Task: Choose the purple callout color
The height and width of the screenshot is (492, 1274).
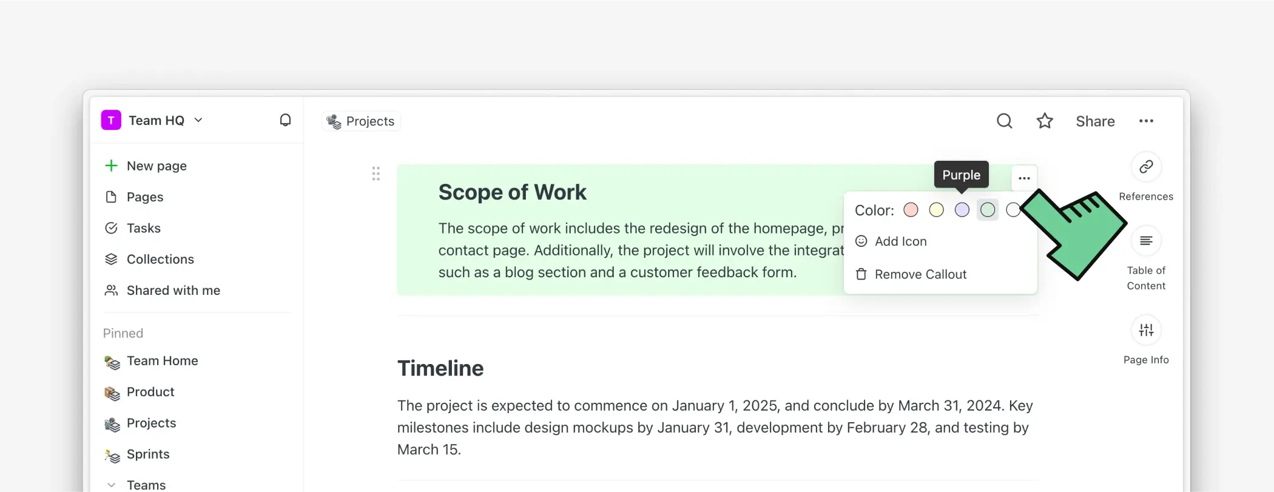Action: [x=962, y=210]
